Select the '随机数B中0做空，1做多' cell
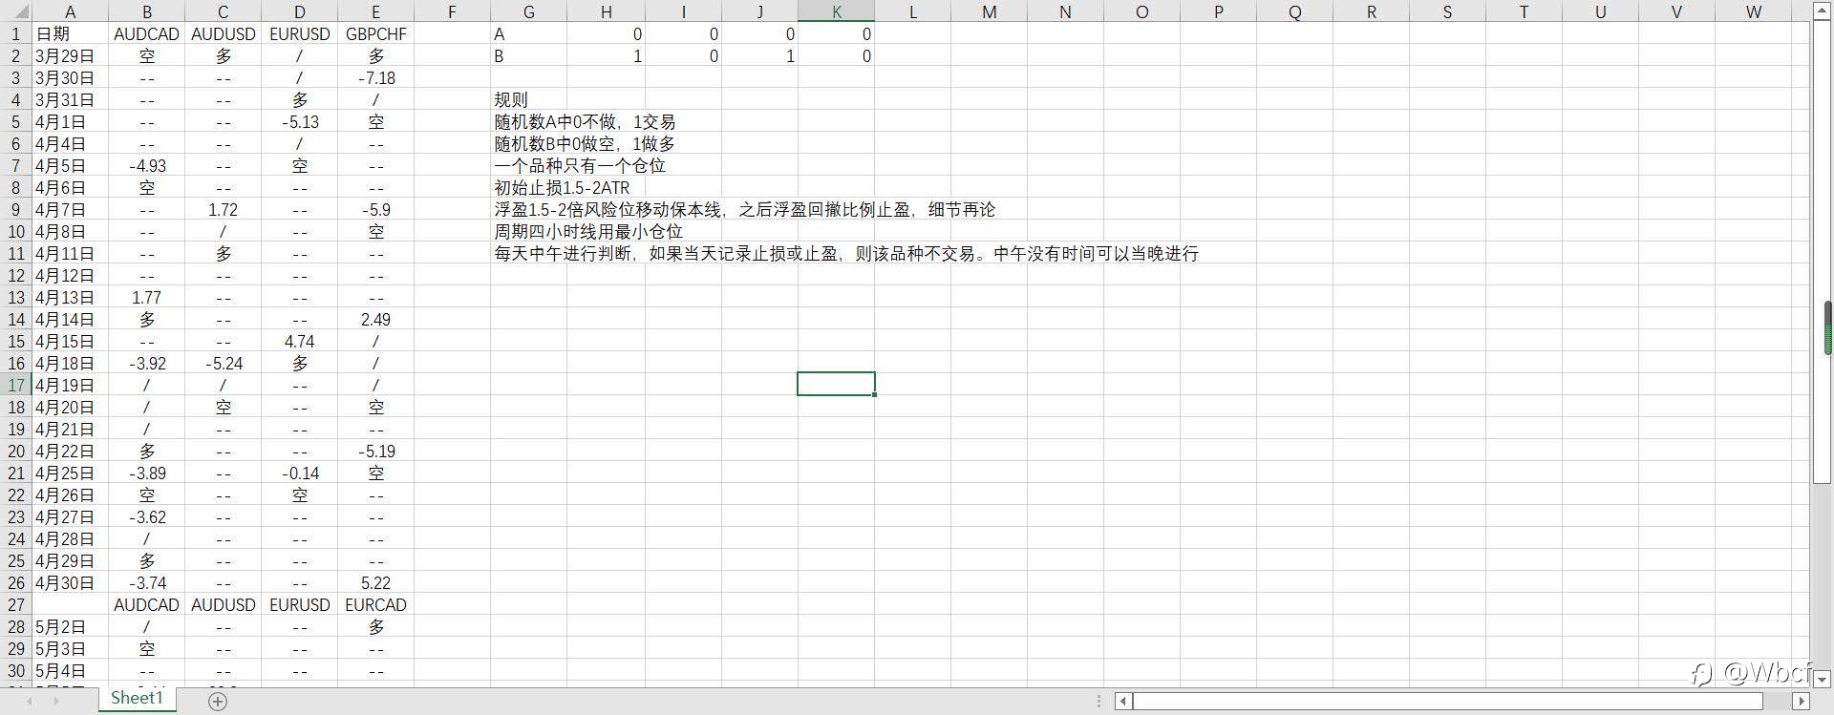1834x715 pixels. click(x=585, y=143)
